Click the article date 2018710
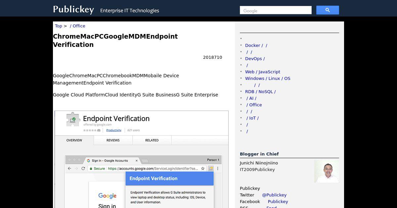Viewport: 397px width, 208px height. (x=213, y=57)
